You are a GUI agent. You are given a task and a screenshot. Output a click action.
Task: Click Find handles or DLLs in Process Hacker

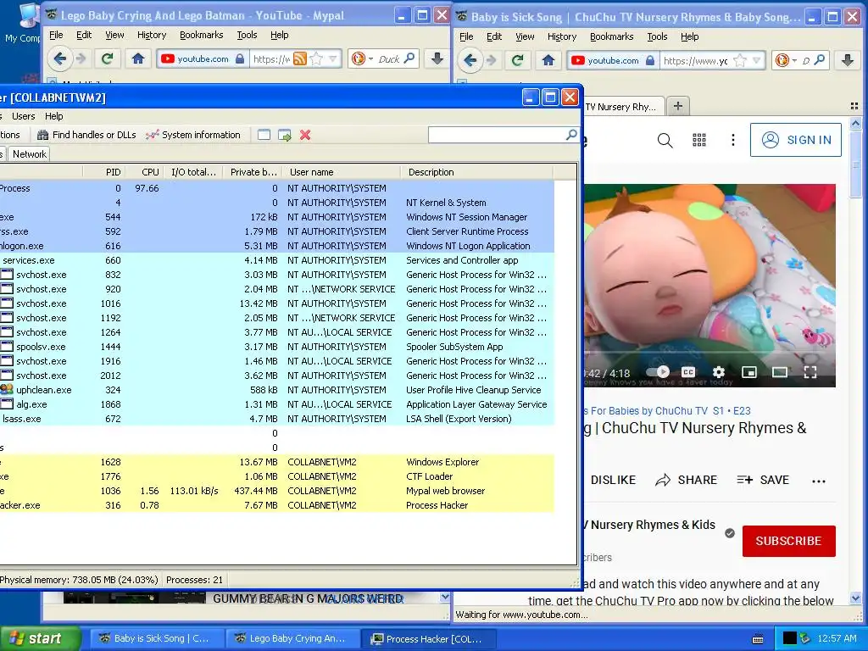86,135
